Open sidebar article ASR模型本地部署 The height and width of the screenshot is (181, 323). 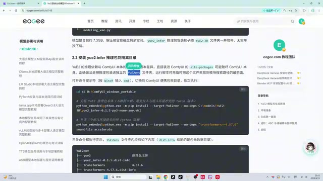(41, 160)
